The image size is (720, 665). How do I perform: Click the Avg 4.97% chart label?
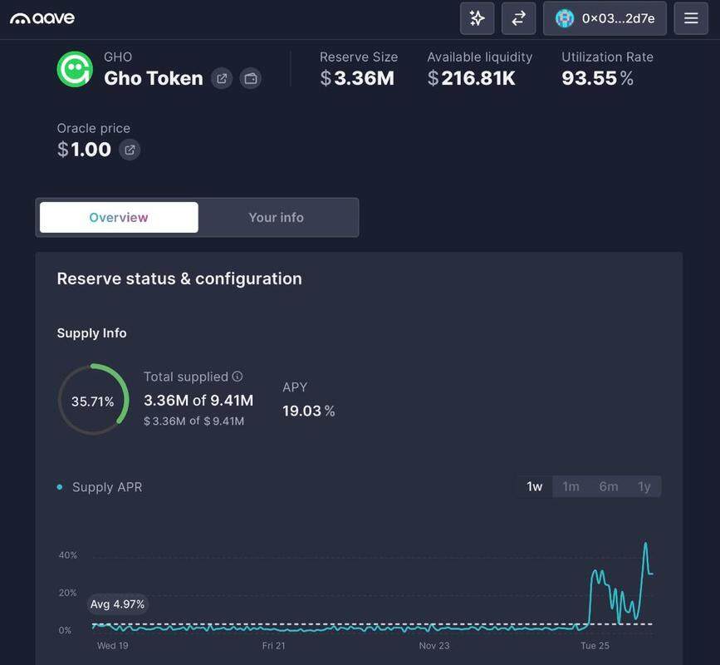(117, 604)
